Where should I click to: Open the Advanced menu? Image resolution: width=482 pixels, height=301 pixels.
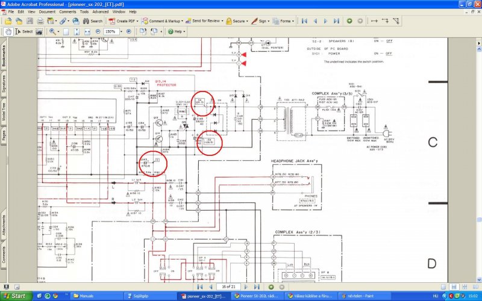(x=101, y=11)
